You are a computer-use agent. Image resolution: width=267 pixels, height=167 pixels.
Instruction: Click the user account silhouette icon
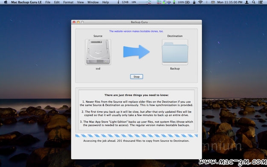tap(247, 2)
